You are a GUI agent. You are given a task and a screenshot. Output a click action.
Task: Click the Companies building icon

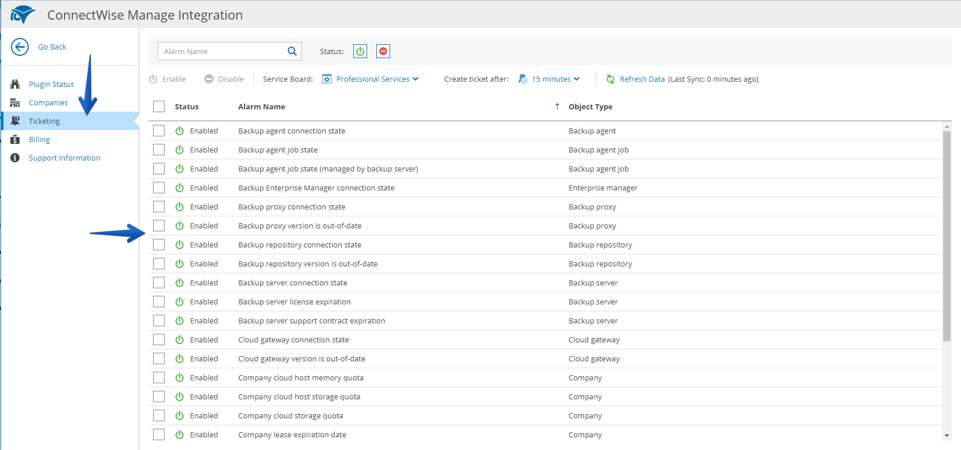(x=15, y=102)
